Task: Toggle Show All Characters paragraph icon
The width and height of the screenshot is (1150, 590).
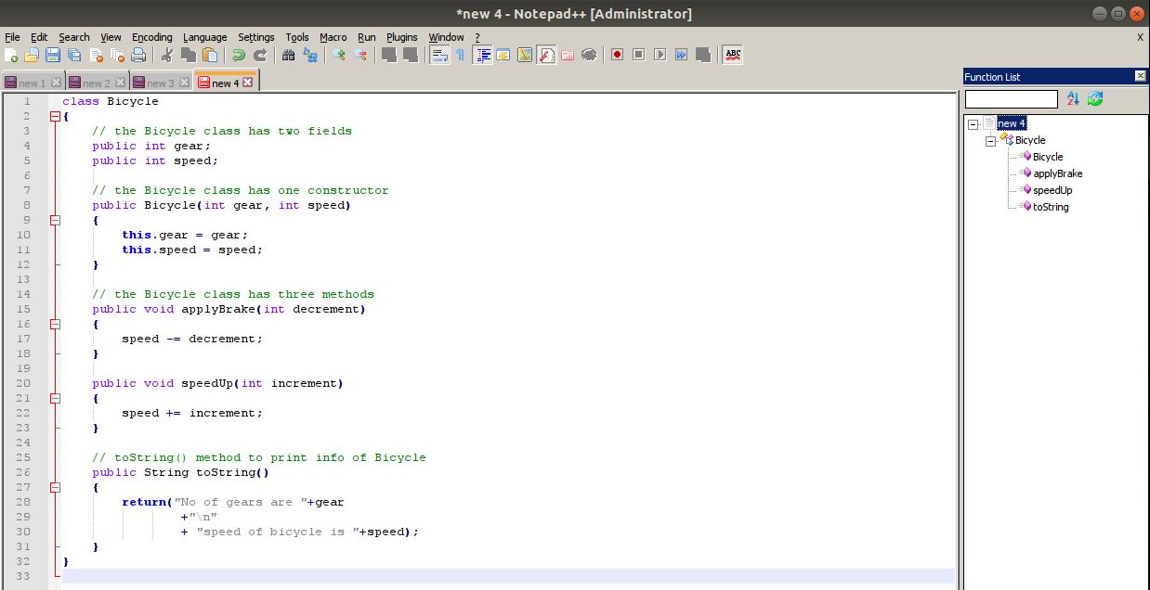Action: click(461, 55)
